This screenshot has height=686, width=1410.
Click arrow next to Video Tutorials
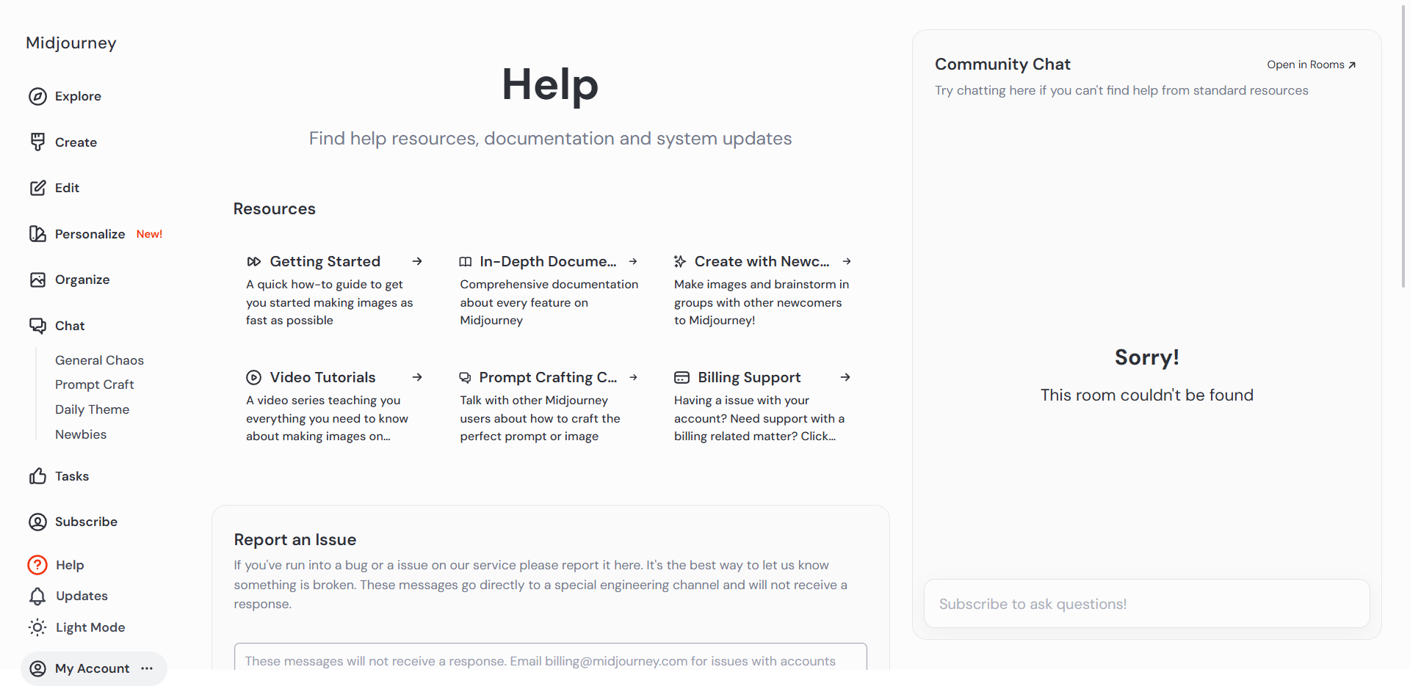417,377
